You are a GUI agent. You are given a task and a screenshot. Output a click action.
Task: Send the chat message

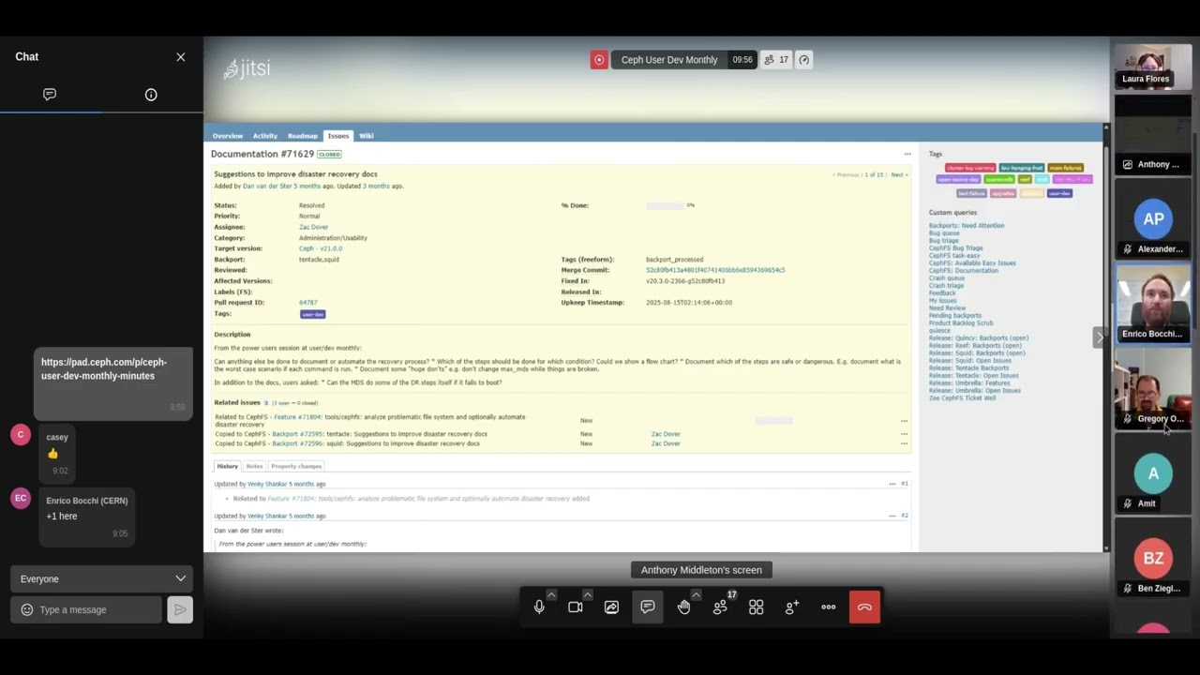(180, 609)
